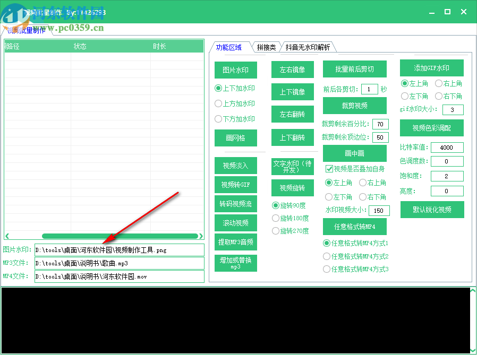Click the 裁剪剩余百分比 field
477x355 pixels.
(x=380, y=124)
